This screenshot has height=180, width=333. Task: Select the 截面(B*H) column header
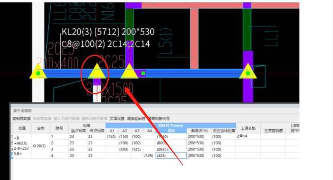pos(199,131)
